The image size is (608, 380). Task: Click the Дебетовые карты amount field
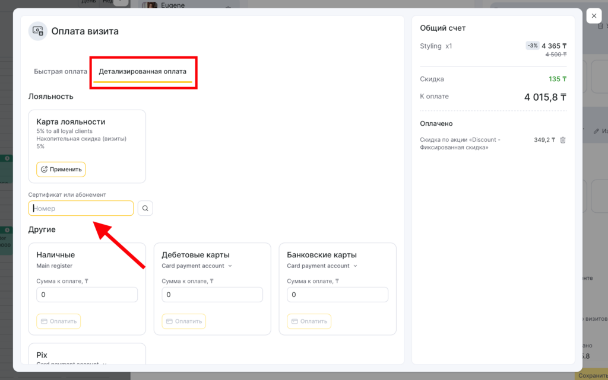pyautogui.click(x=212, y=295)
